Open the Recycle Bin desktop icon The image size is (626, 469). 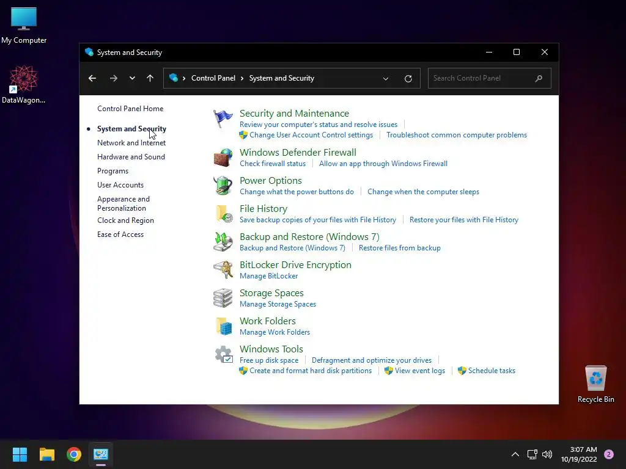pos(595,384)
